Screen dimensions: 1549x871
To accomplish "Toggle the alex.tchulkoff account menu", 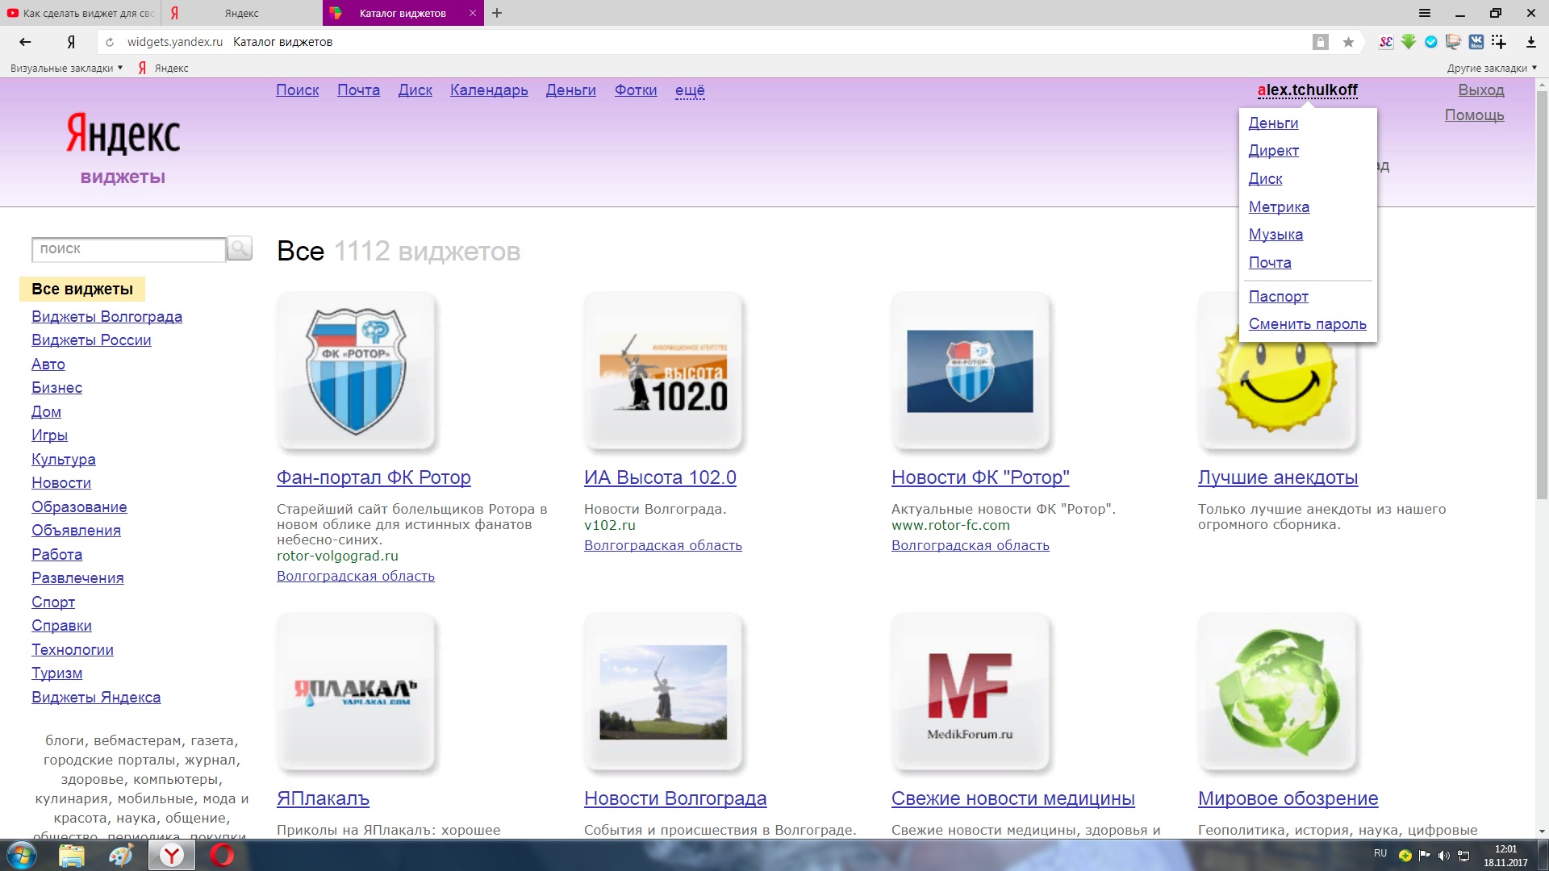I will 1307,90.
